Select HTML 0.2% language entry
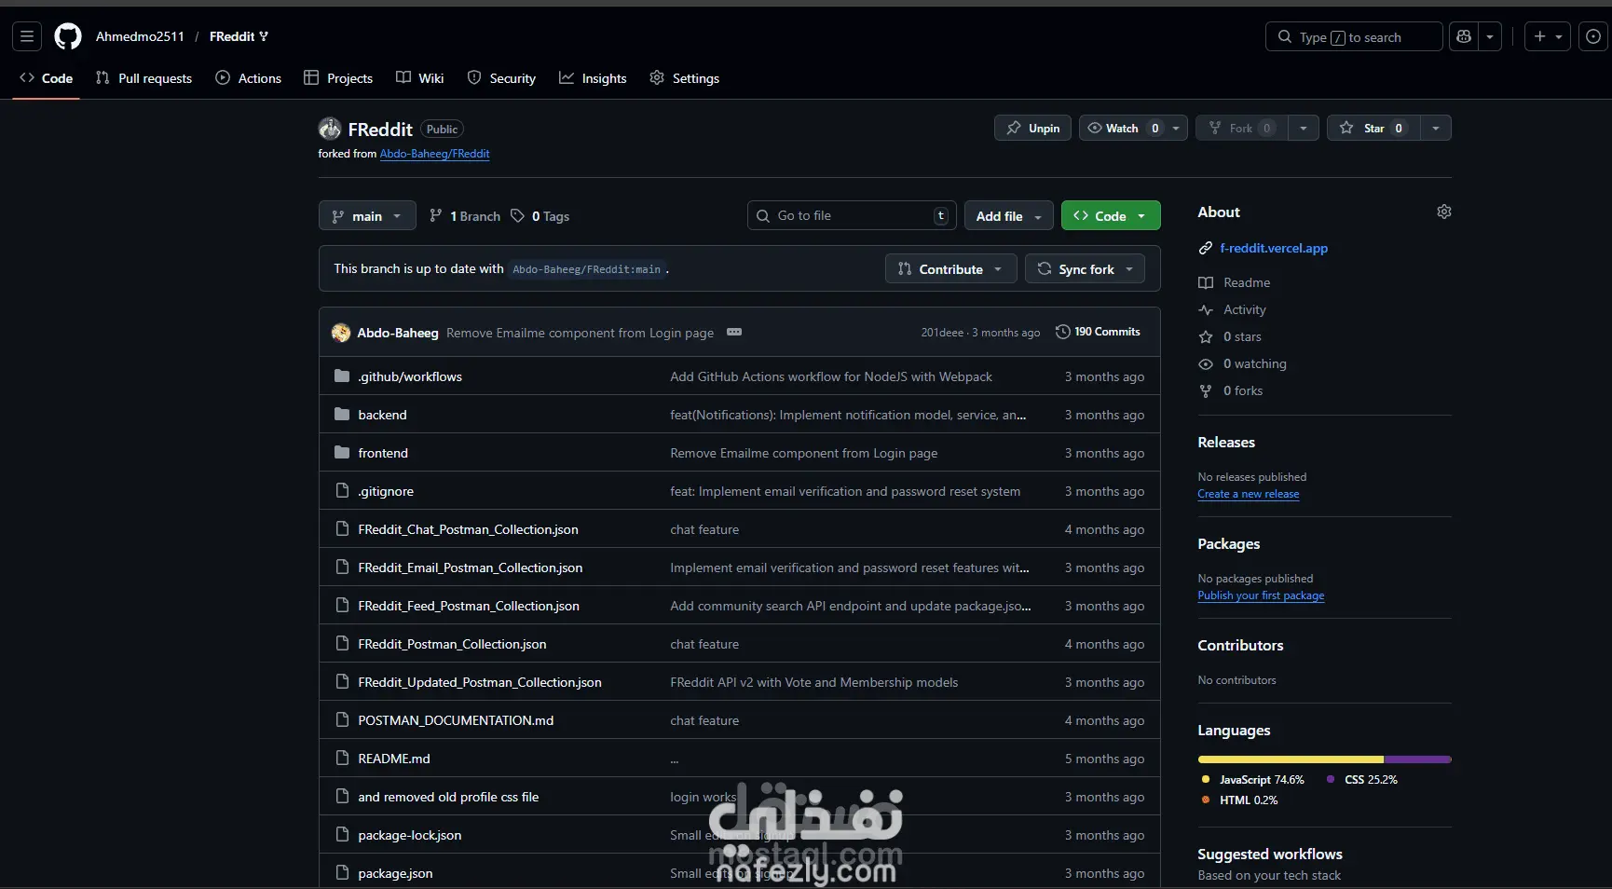This screenshot has width=1612, height=889. pyautogui.click(x=1239, y=800)
